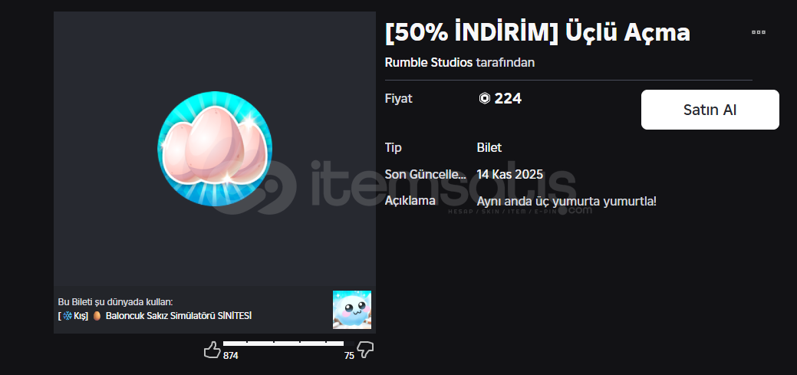The height and width of the screenshot is (375, 797).
Task: Click the price value 224
Action: point(508,99)
